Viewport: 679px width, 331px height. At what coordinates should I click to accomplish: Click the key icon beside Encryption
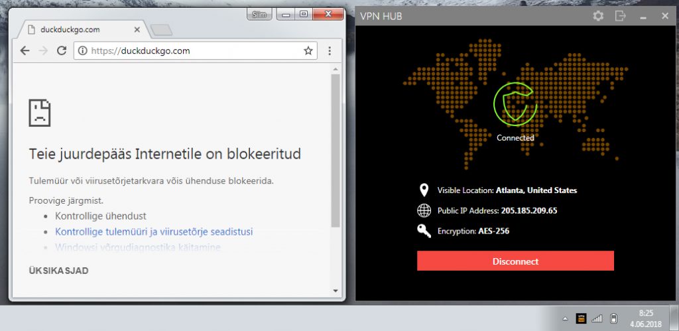(x=424, y=231)
